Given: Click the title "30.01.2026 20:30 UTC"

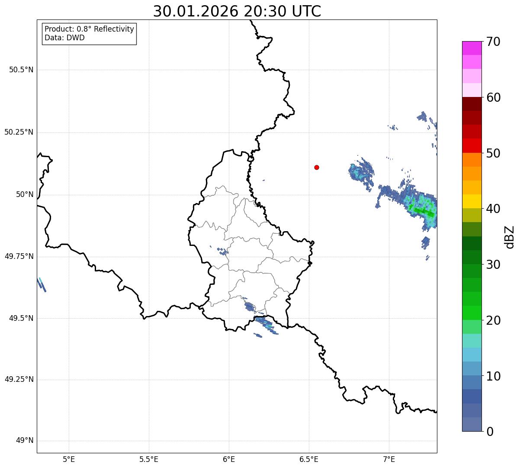Looking at the screenshot, I should coord(237,11).
